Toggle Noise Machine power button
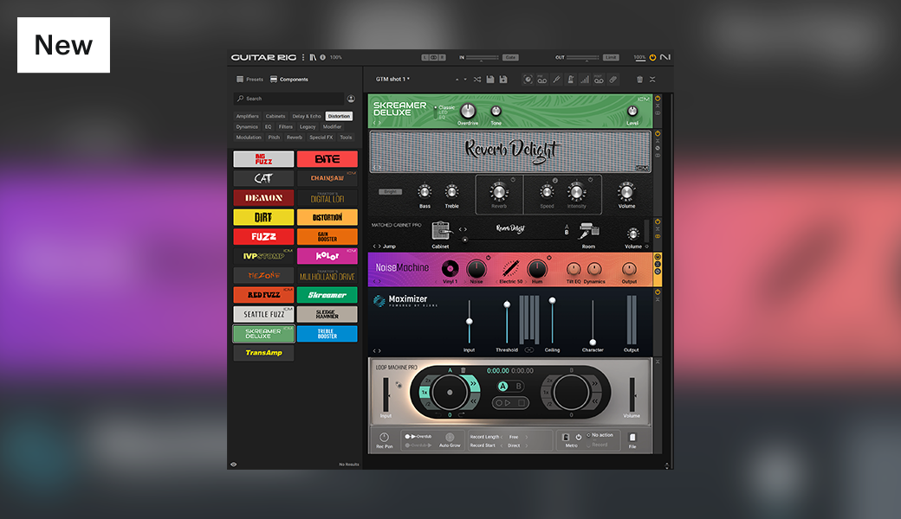The width and height of the screenshot is (901, 519). tap(658, 257)
